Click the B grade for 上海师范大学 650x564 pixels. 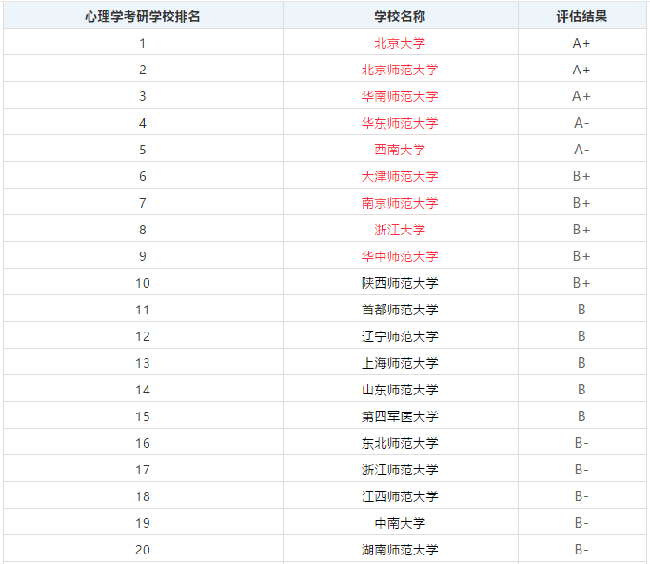tap(581, 363)
